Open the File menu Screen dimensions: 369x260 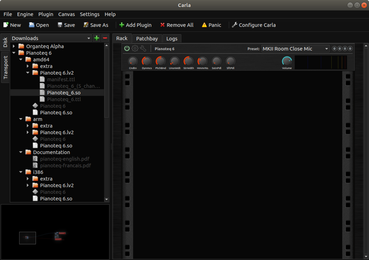click(x=8, y=14)
